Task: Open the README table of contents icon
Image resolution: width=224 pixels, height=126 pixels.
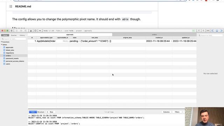Action: pos(11,6)
